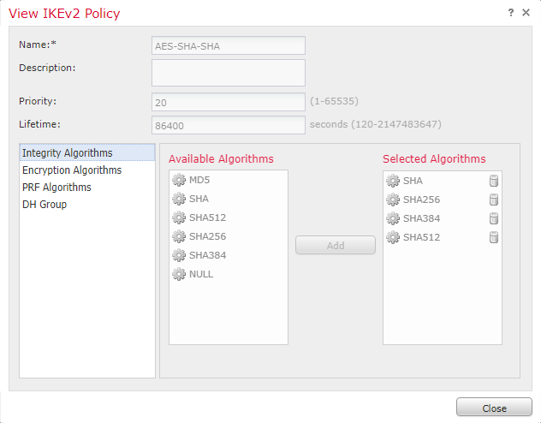Delete SHA256 from the Selected Algorithms list
This screenshot has width=541, height=423.
494,200
